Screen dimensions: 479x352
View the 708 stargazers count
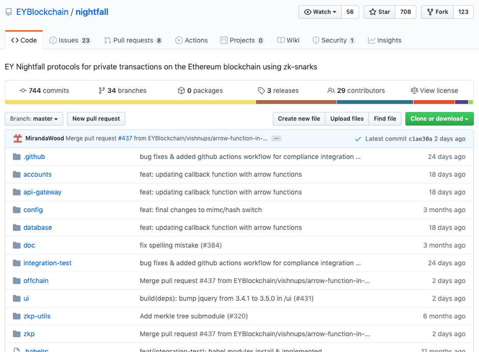[x=406, y=12]
